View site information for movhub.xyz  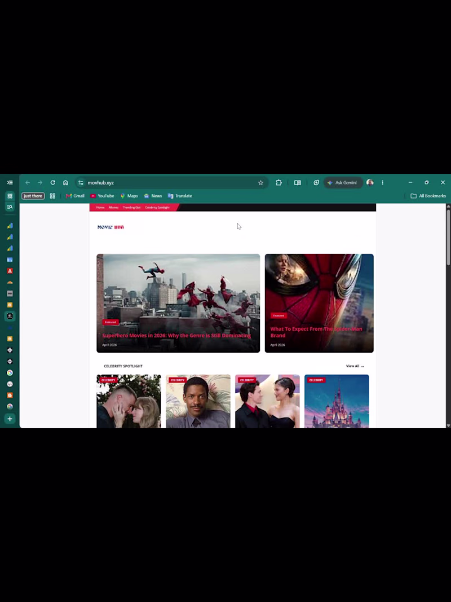tap(81, 183)
